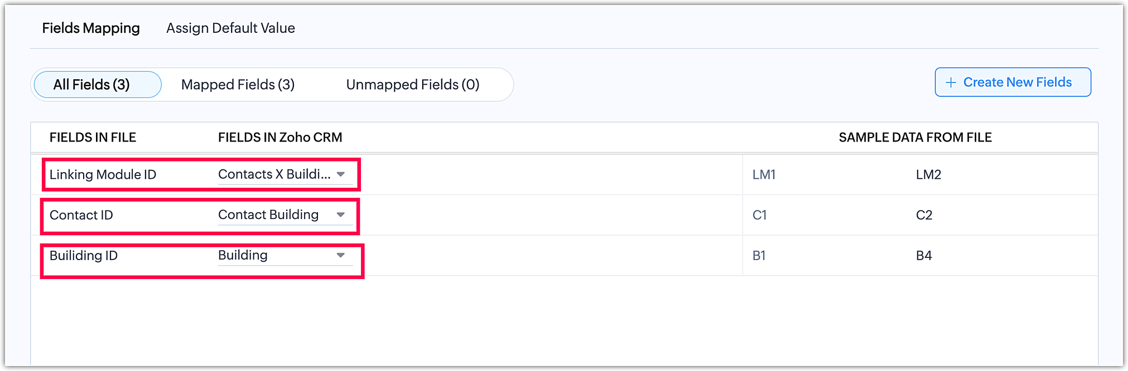Screen dimensions: 1128x371
Task: Click the SAMPLE DATA FROM FILE header
Action: tap(915, 138)
